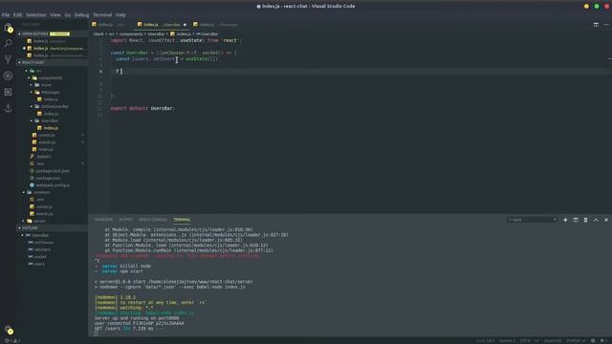Click the components breadcrumb segment

click(131, 34)
